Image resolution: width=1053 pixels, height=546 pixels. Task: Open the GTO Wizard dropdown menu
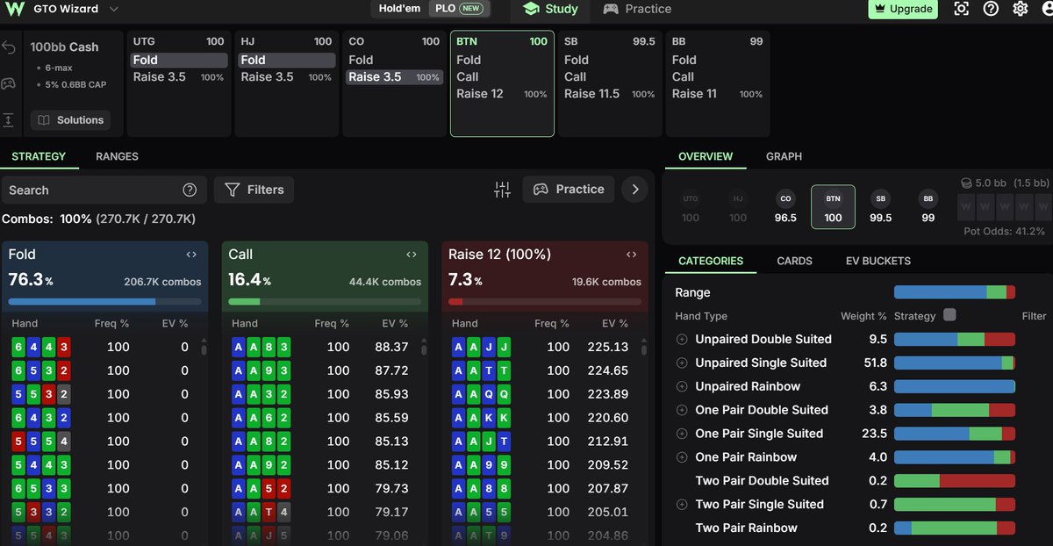[x=115, y=9]
